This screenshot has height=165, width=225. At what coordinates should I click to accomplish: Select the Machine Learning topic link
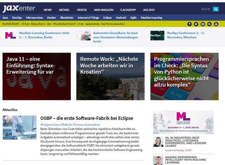[152, 17]
